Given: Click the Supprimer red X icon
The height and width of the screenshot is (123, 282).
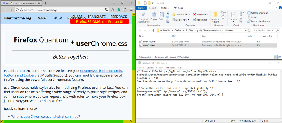Looking at the screenshot, I should [x=195, y=14].
